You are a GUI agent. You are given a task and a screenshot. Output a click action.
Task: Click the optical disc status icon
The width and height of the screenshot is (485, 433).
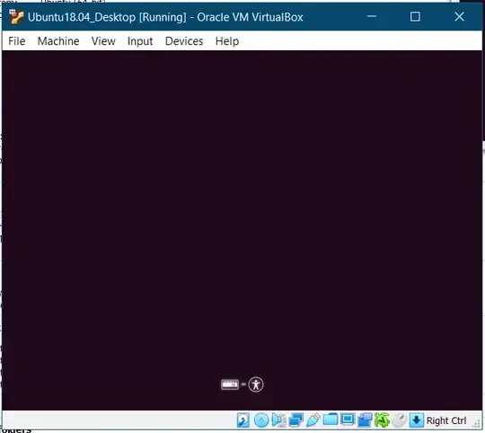tap(261, 420)
